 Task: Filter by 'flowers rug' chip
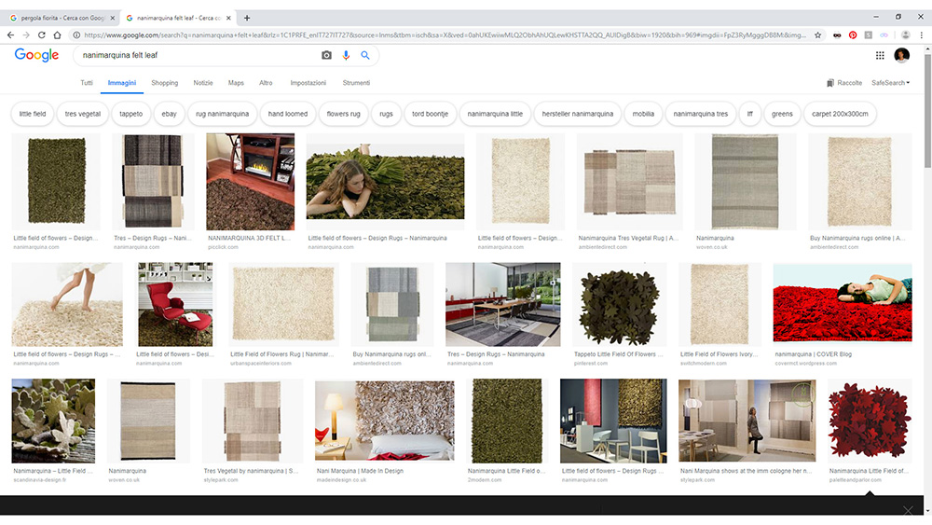[343, 114]
